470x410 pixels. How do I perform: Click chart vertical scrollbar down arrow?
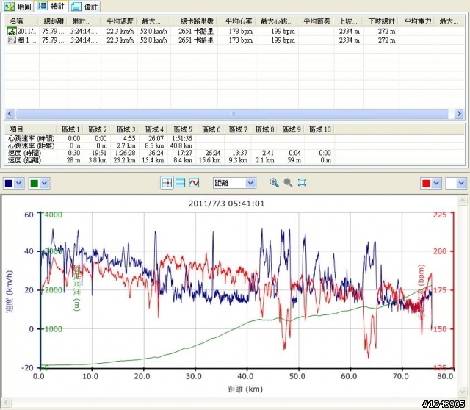pyautogui.click(x=463, y=391)
